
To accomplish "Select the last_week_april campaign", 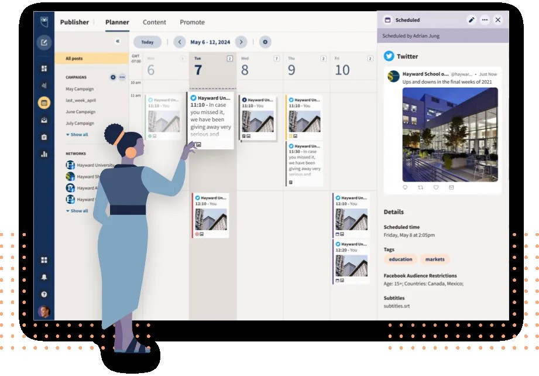I will tap(81, 100).
